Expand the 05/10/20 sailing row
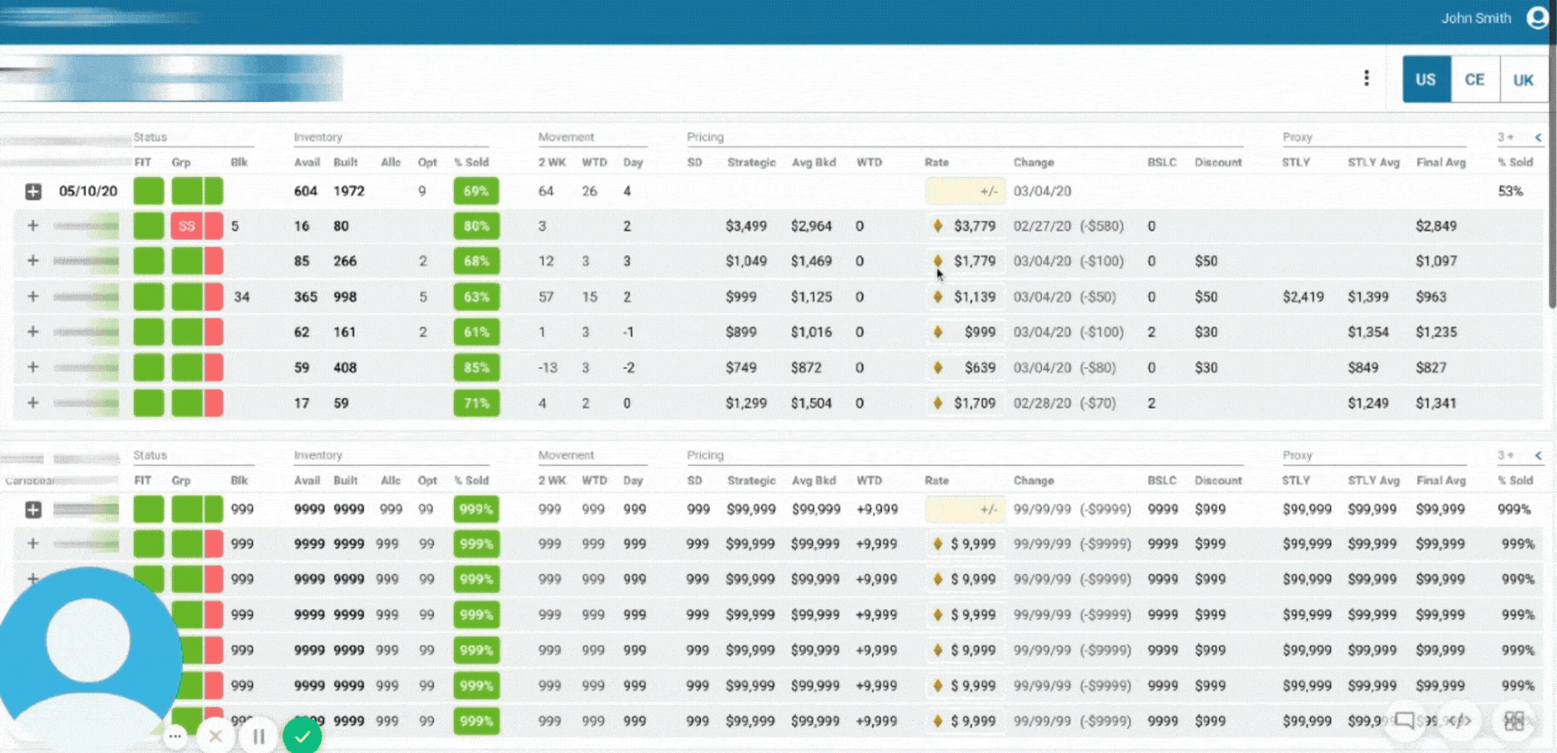 coord(33,191)
